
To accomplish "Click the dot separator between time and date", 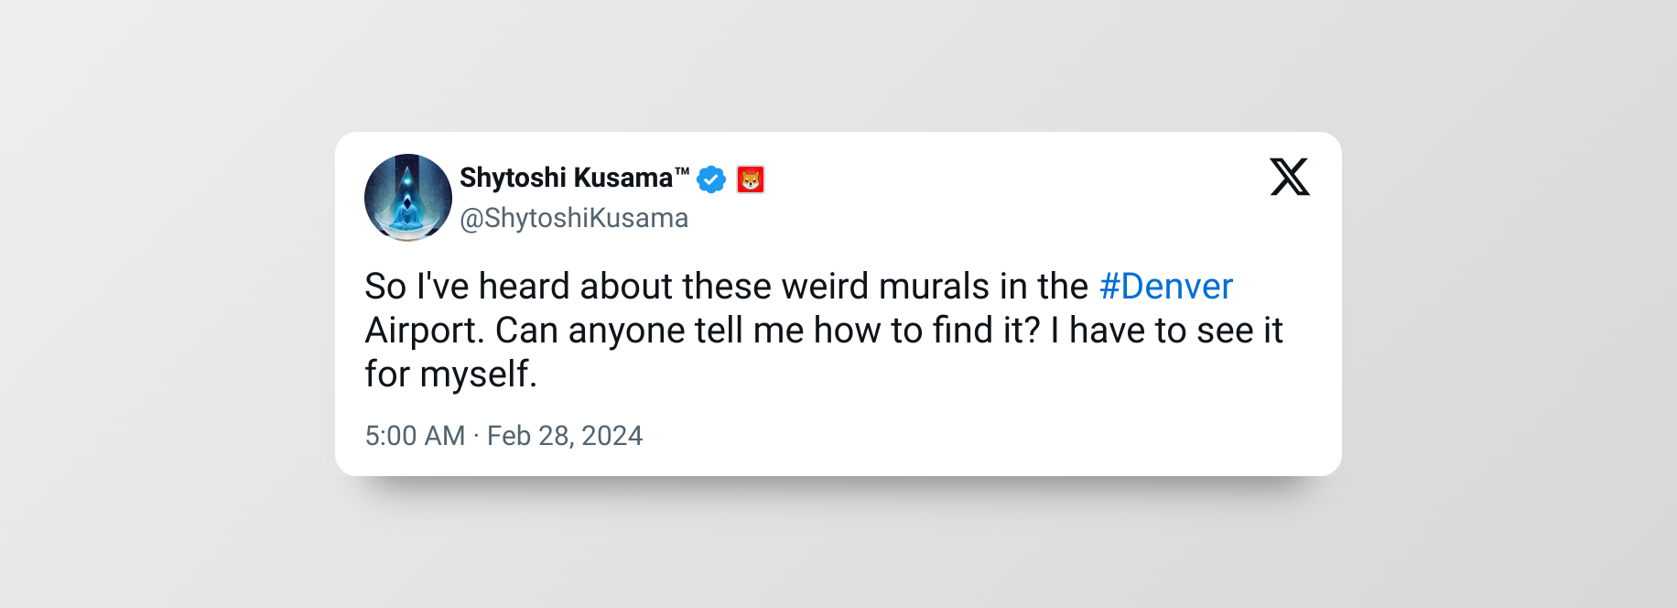I will pyautogui.click(x=476, y=436).
